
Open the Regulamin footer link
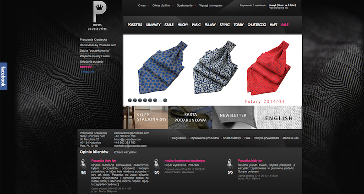[x=179, y=138]
